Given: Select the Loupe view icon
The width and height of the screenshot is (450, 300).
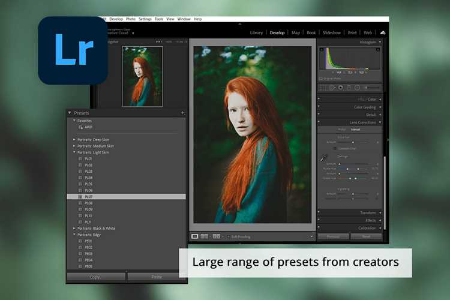Looking at the screenshot, I should 194,236.
